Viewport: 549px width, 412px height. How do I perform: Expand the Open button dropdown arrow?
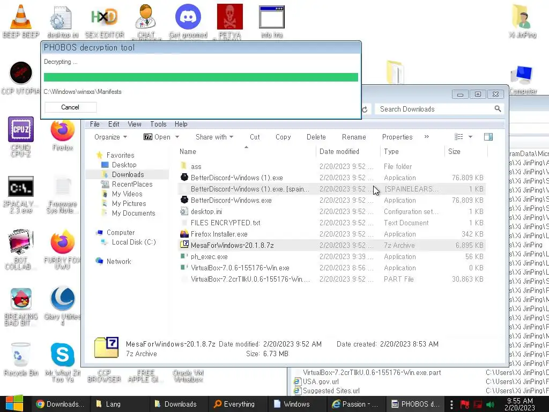click(177, 137)
